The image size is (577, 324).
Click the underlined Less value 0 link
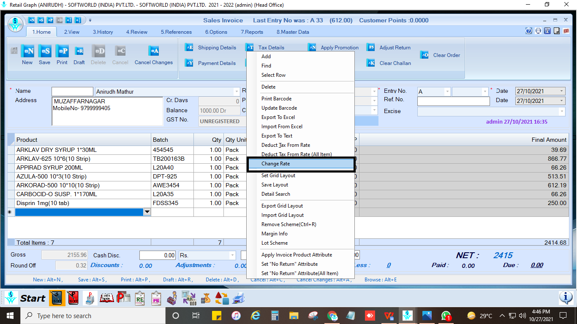[389, 265]
